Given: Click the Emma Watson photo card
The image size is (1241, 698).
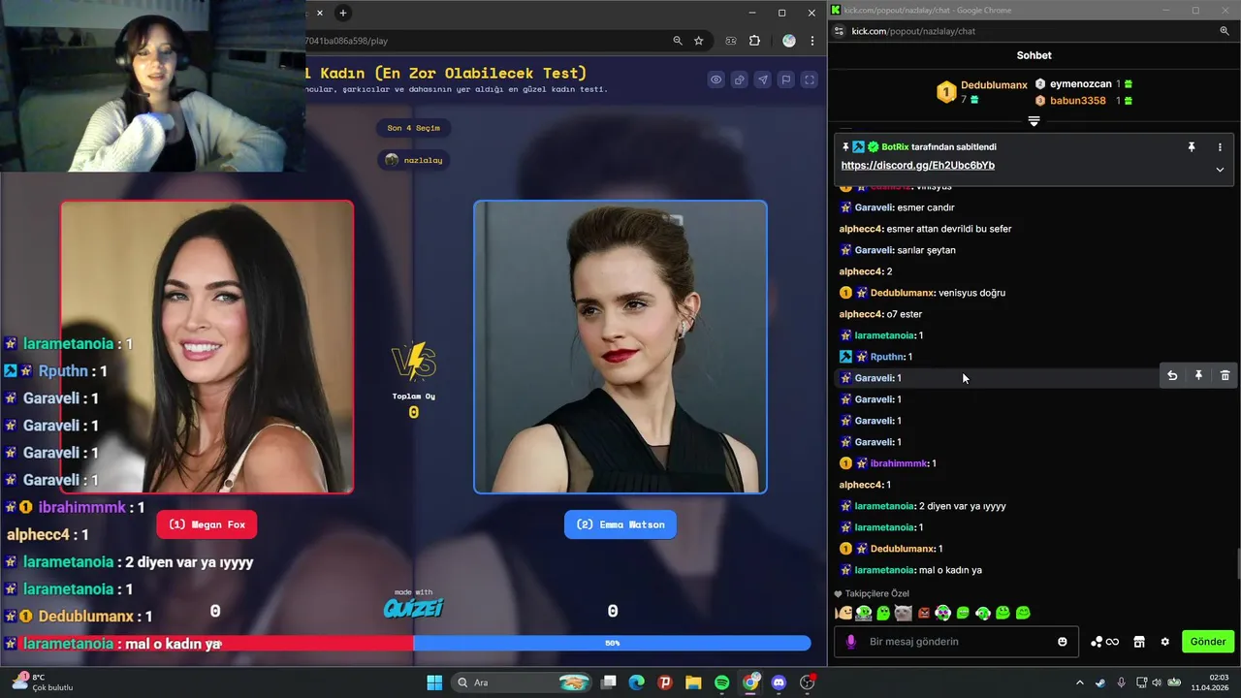Looking at the screenshot, I should (x=620, y=347).
